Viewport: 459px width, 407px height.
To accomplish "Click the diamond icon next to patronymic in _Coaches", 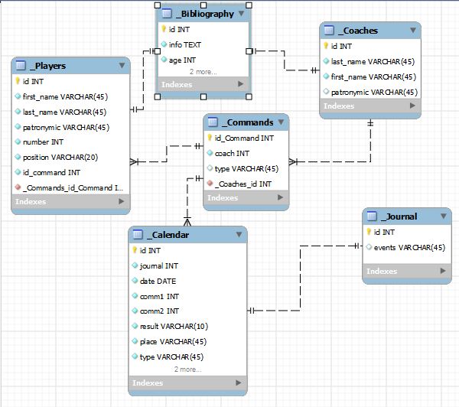I will tap(326, 92).
